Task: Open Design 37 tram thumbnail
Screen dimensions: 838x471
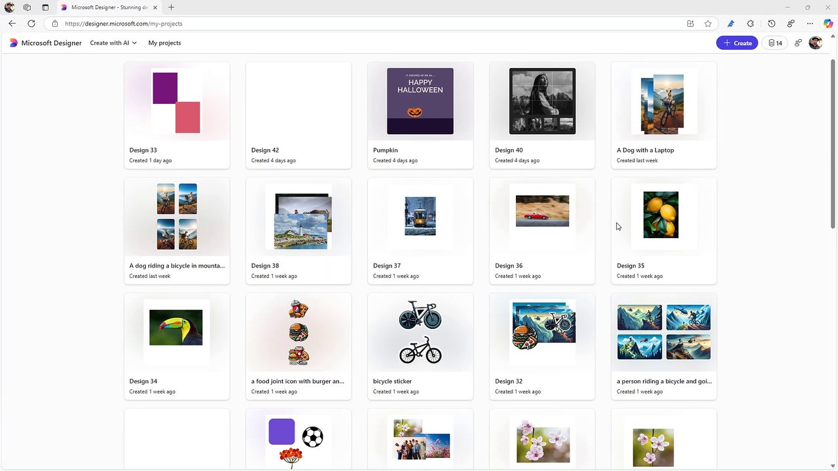Action: (x=420, y=217)
